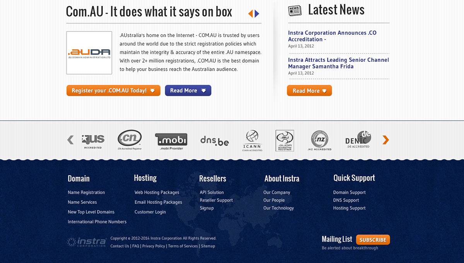Click the dns.be logo
Image resolution: width=464 pixels, height=263 pixels.
tap(215, 141)
